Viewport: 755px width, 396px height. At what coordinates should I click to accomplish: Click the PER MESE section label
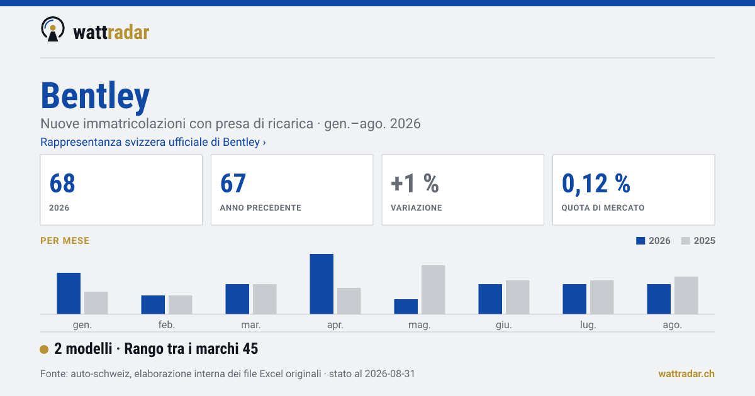65,241
